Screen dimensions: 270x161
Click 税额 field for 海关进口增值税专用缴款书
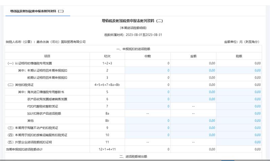pyautogui.click(x=239, y=92)
